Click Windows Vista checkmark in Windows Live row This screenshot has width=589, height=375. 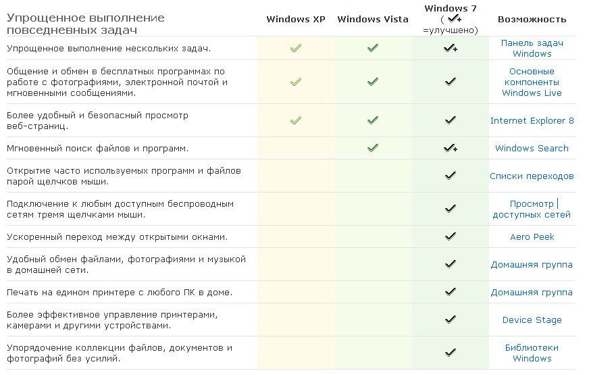[372, 82]
